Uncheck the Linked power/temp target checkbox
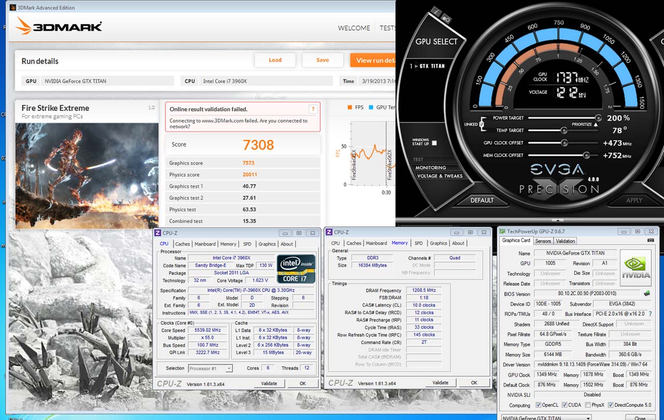Image resolution: width=664 pixels, height=420 pixels. (x=482, y=124)
